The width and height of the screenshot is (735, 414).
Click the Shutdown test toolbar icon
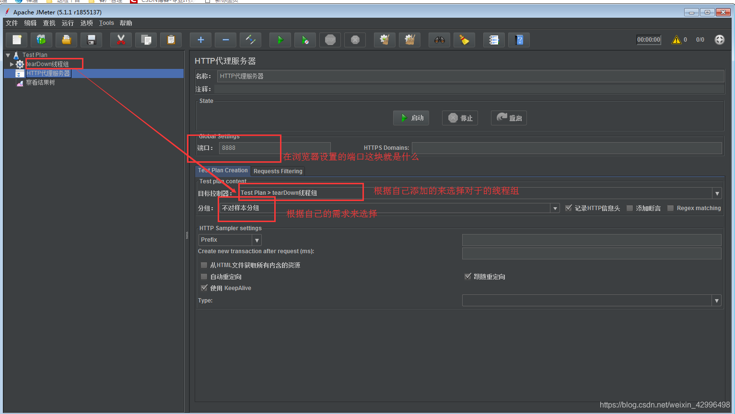click(355, 40)
